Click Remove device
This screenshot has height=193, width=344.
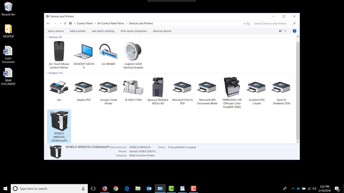162,31
